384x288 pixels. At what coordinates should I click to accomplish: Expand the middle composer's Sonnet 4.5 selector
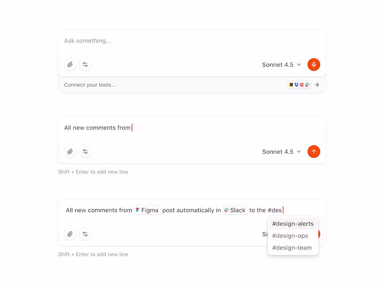281,152
